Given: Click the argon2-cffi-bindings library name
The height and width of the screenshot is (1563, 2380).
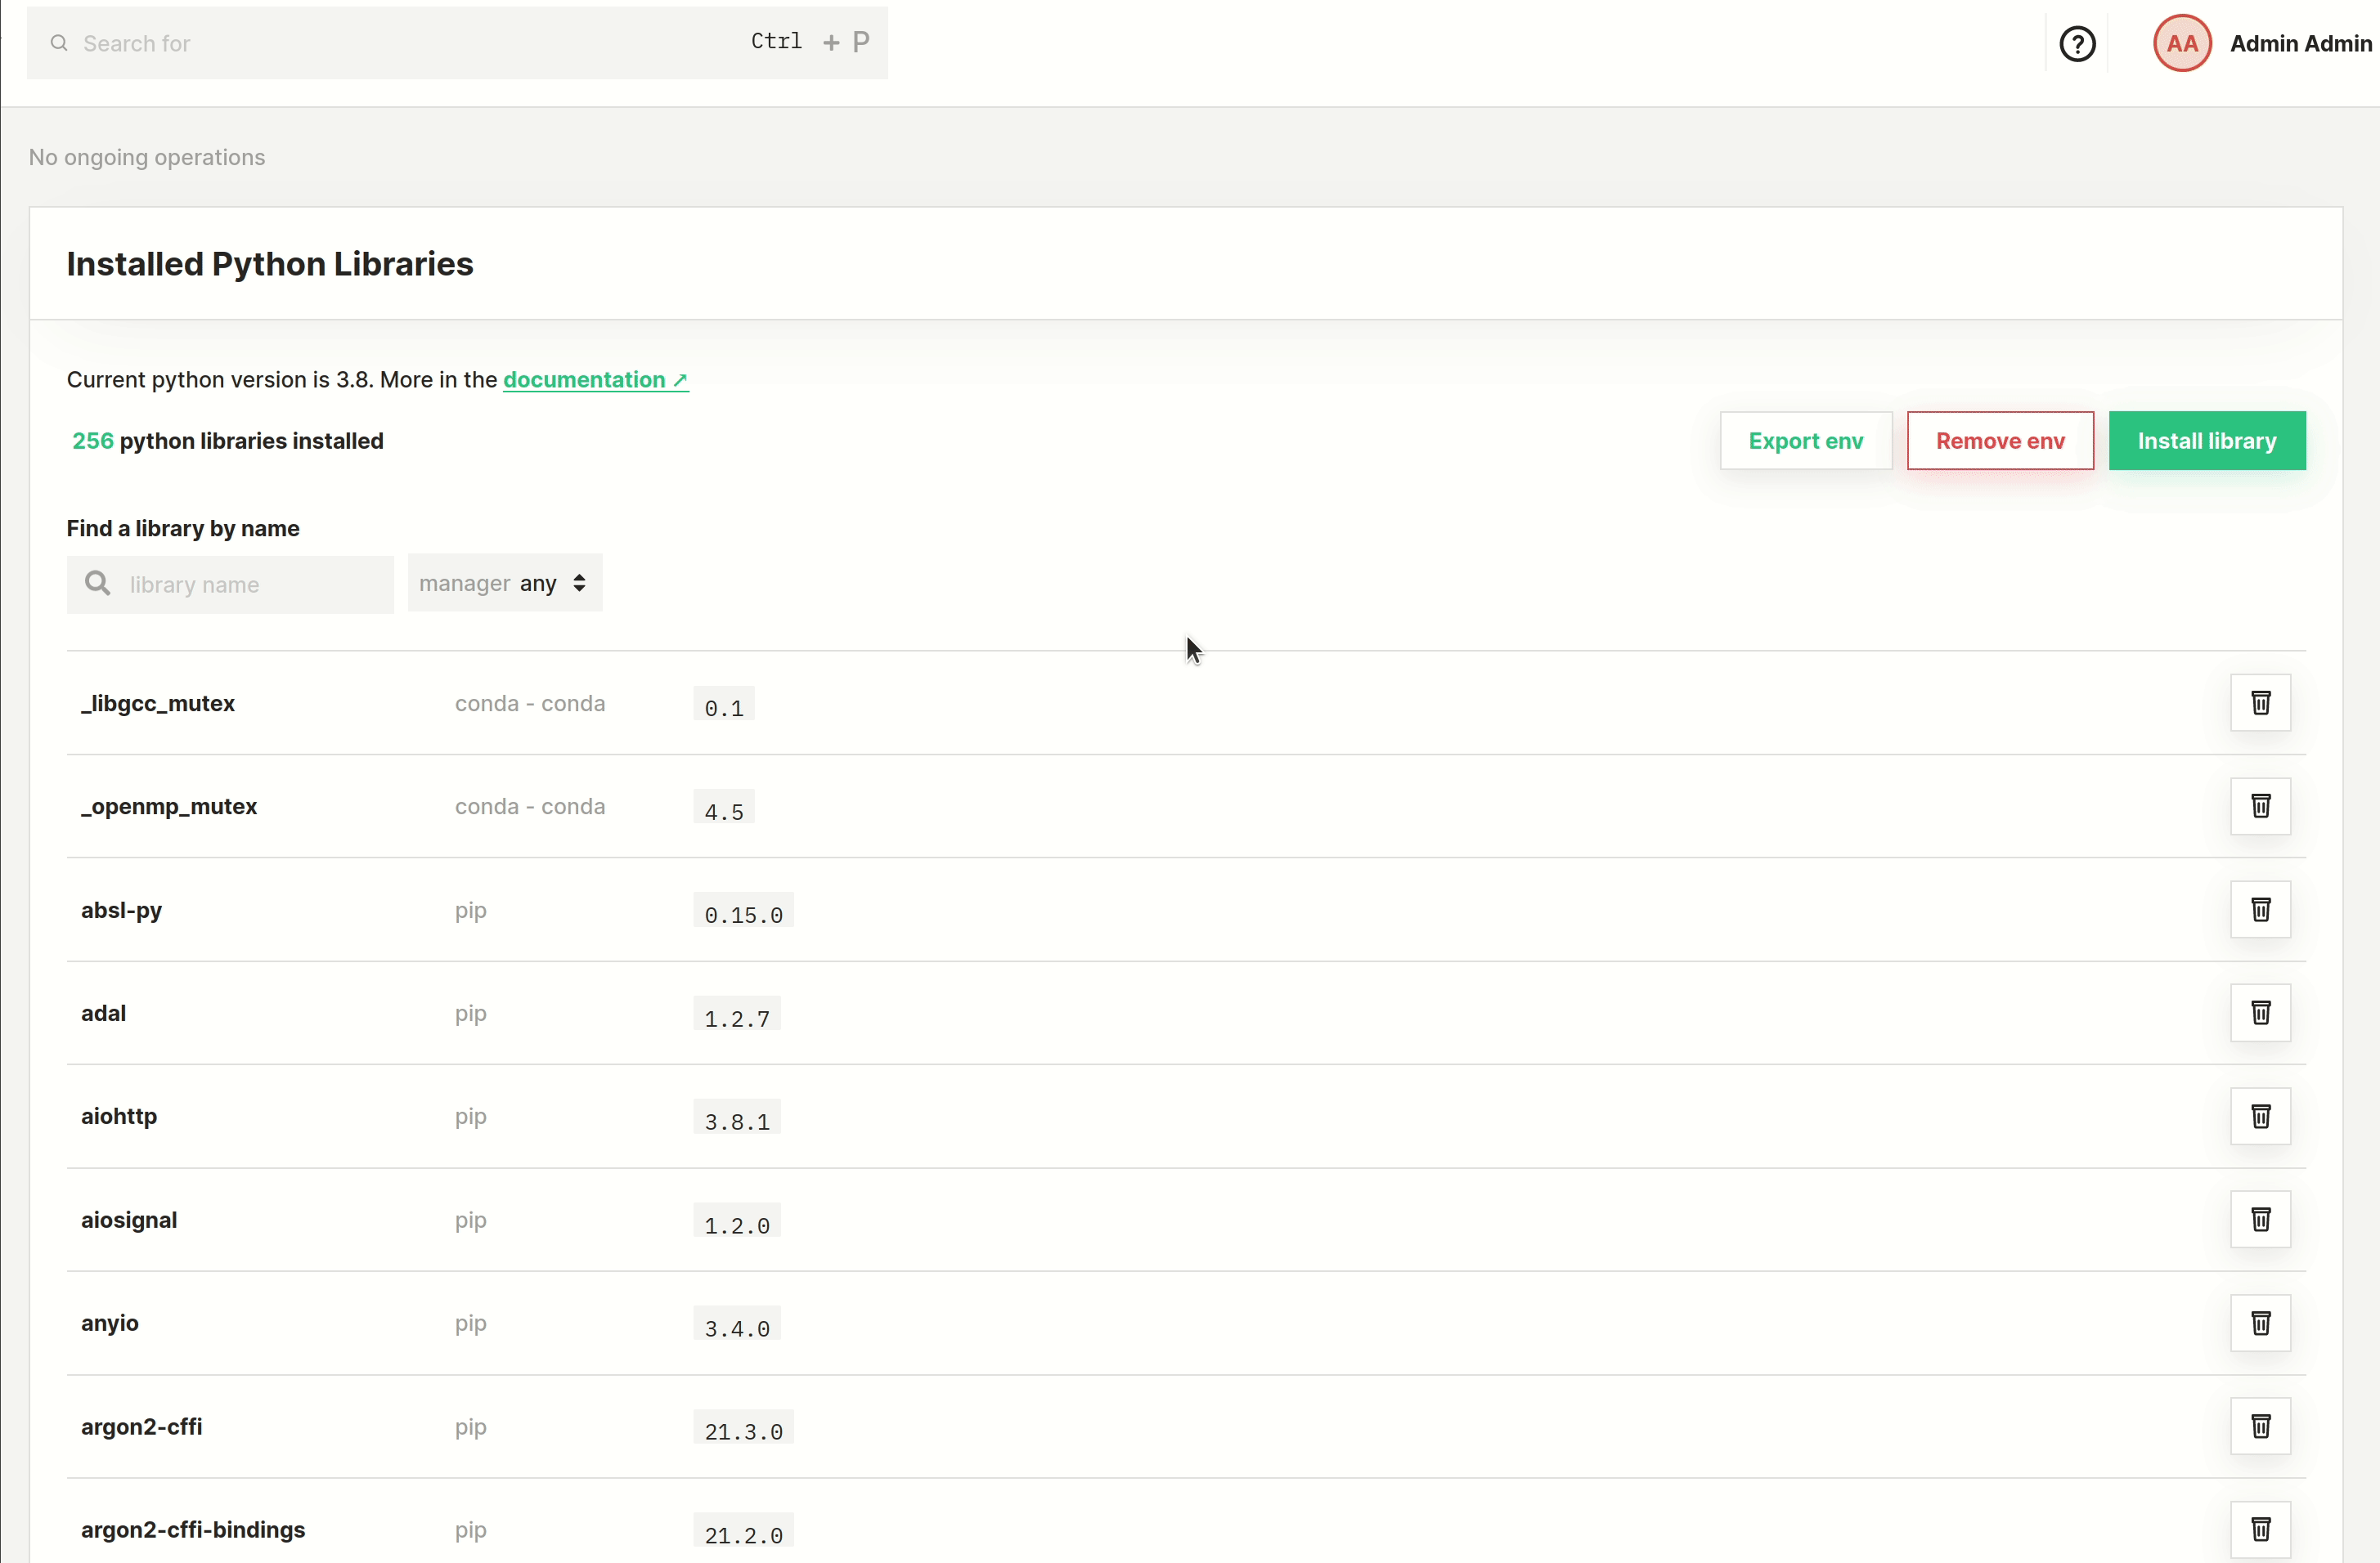Looking at the screenshot, I should 193,1530.
